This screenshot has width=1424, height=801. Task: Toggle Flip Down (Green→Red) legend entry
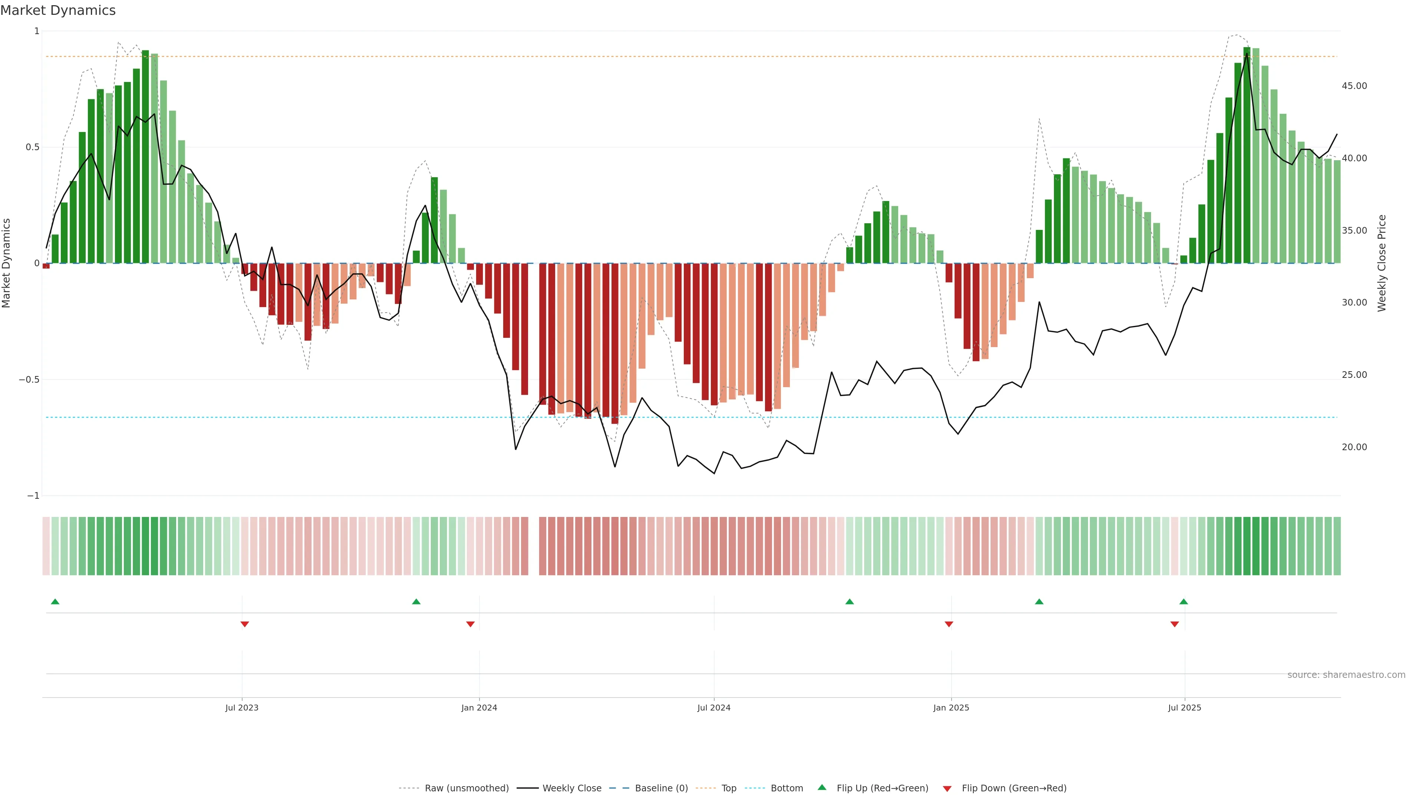(1014, 788)
